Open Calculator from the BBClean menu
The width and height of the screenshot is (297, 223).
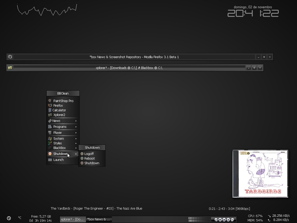(x=63, y=110)
